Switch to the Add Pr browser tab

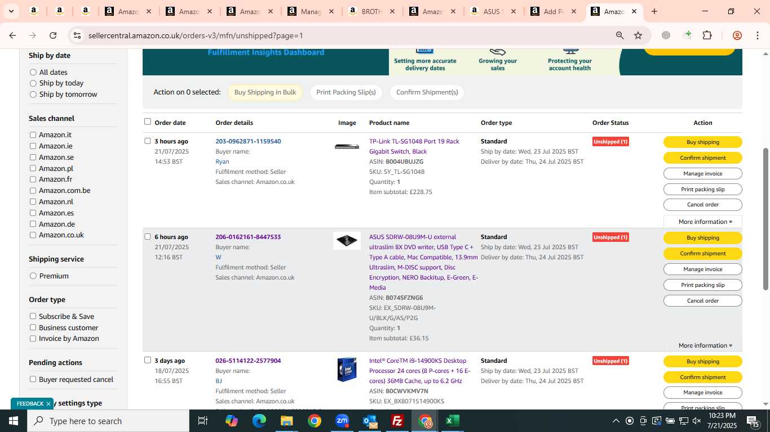[x=552, y=11]
